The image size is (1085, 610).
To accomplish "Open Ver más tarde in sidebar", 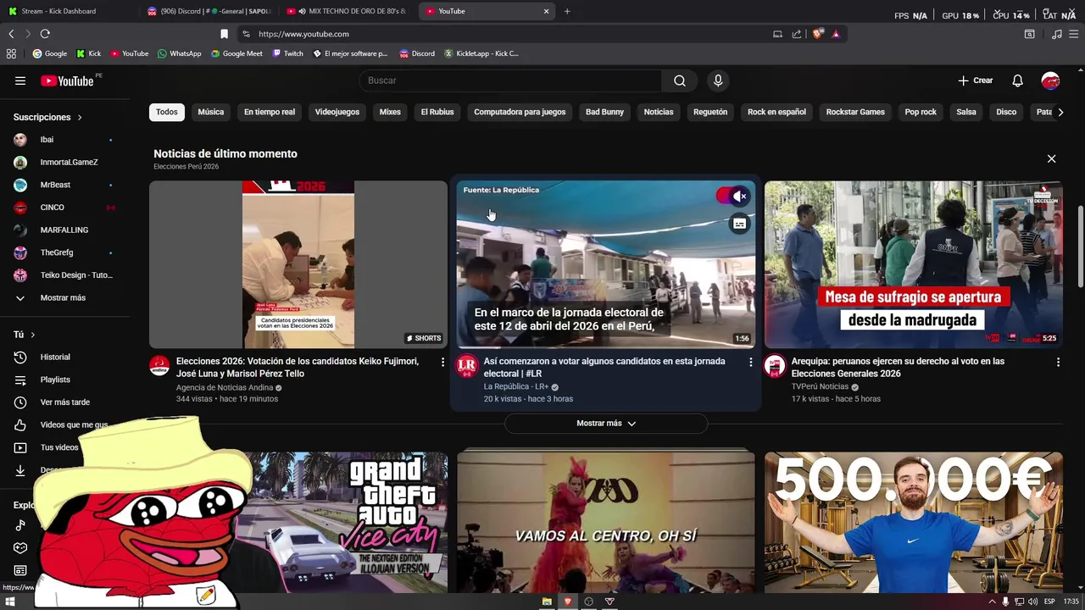I will pyautogui.click(x=65, y=402).
